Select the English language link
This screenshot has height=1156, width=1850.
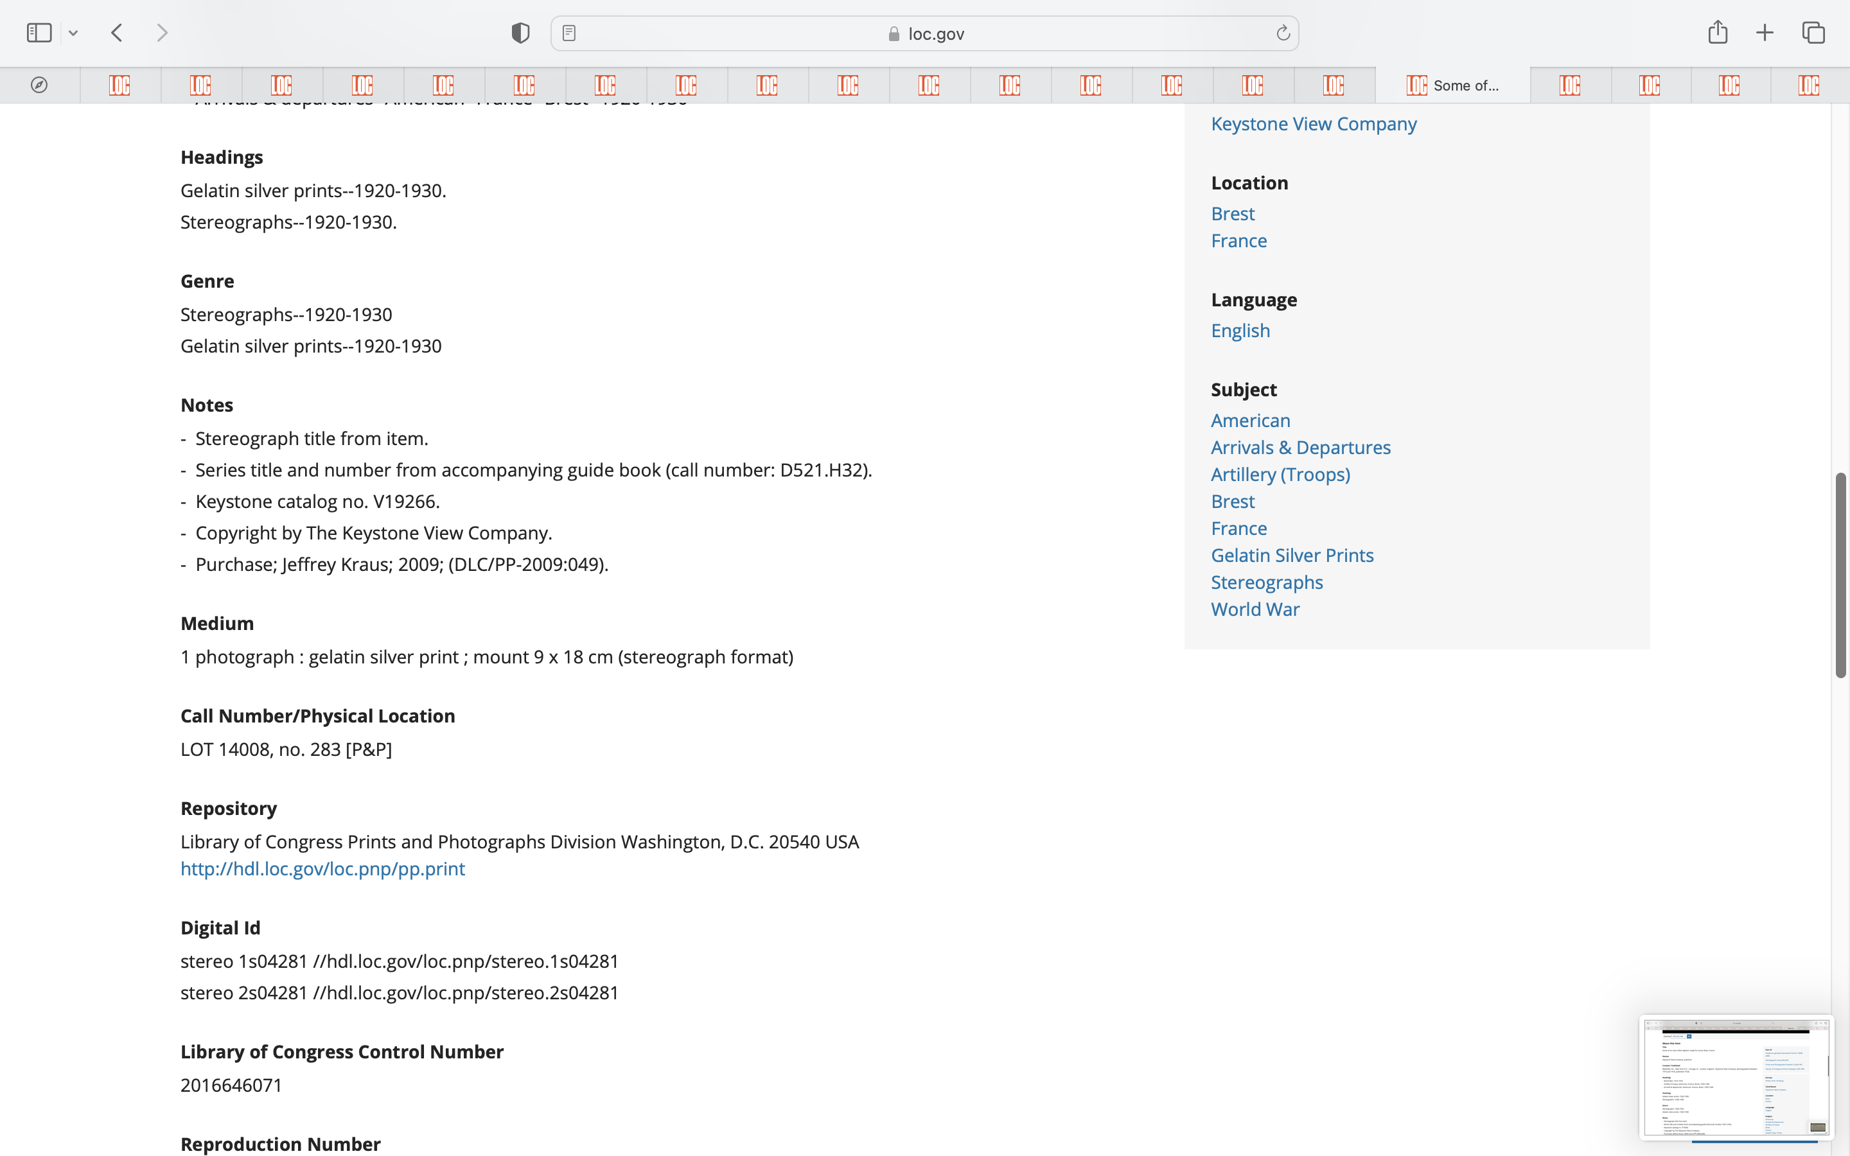[1240, 330]
